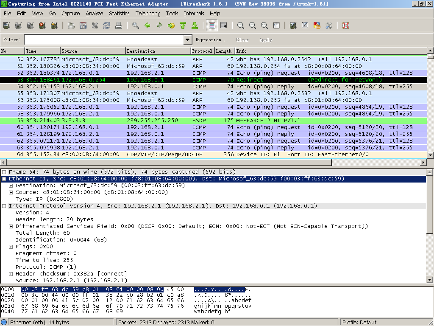Expand the Source: c8:01:08:64:00:00 node
434x326 pixels.
[x=11, y=192]
